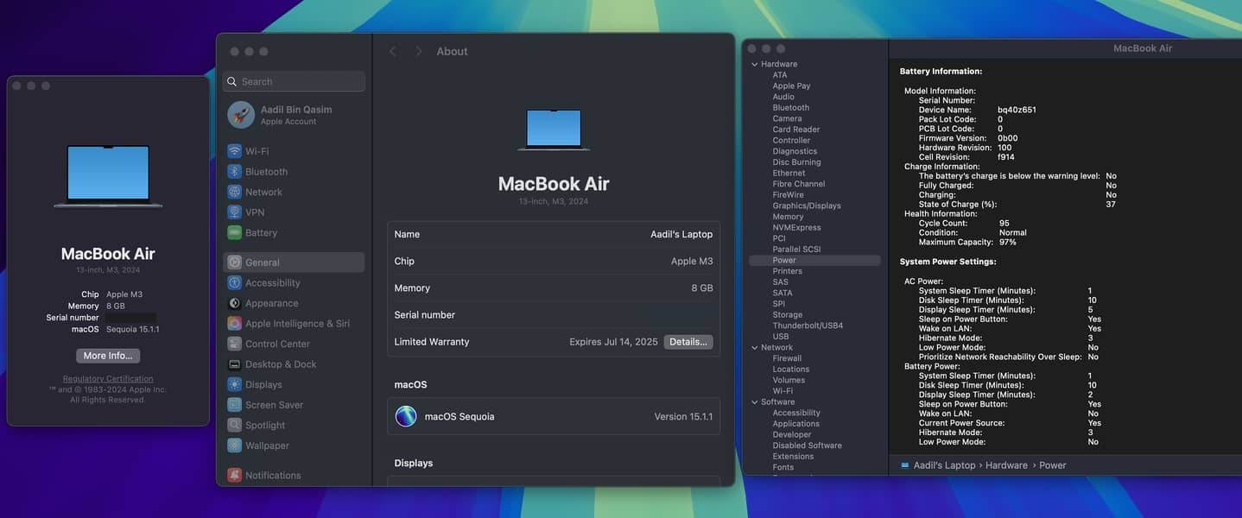Open Apple Intelligence & Siri icon
This screenshot has width=1242, height=518.
click(234, 324)
